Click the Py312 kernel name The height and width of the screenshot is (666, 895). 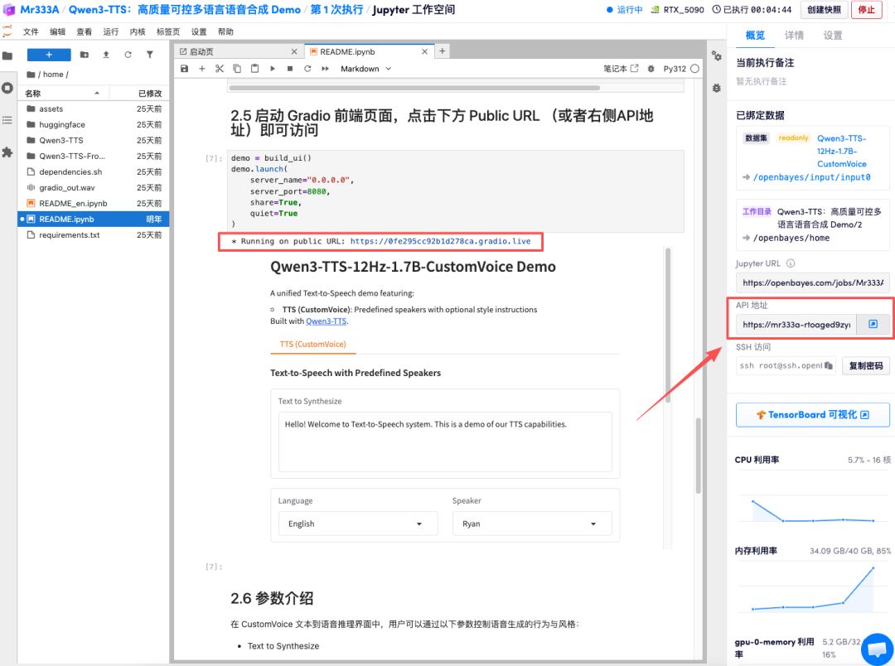[675, 69]
